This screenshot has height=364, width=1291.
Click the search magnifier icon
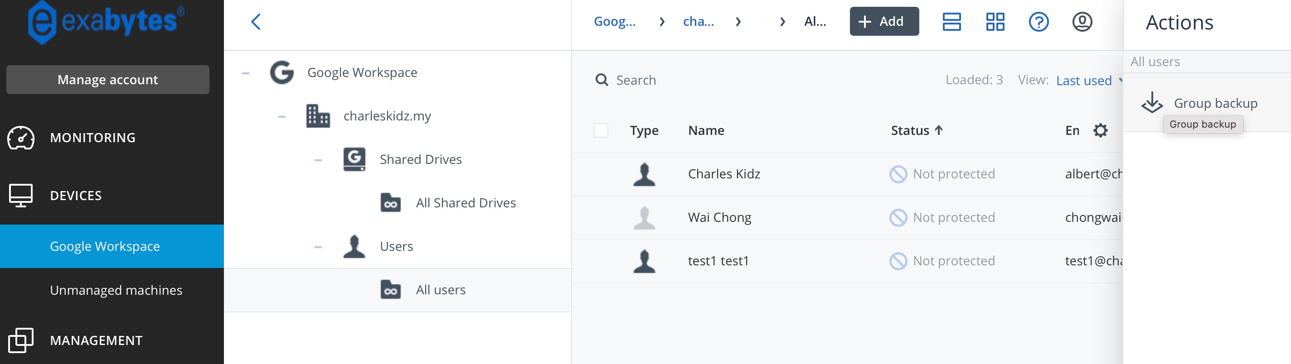(x=602, y=80)
